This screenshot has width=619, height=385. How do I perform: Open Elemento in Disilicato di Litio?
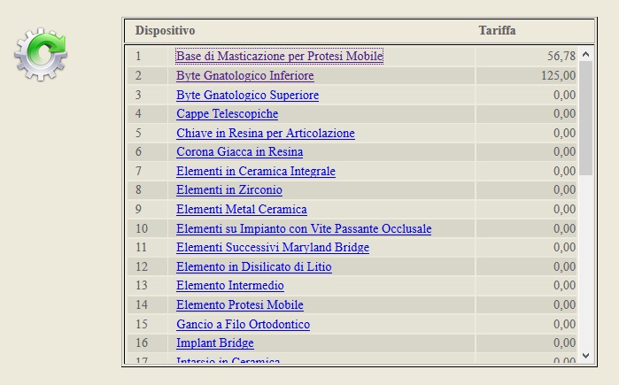coord(254,266)
